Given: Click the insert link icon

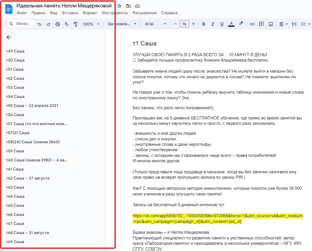Looking at the screenshot, I should click(252, 24).
